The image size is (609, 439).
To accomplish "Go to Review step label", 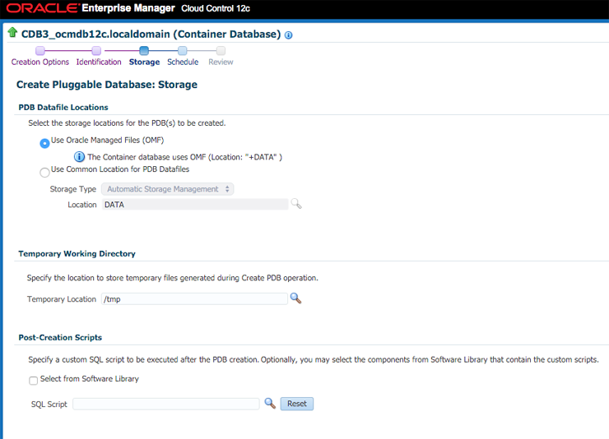I will click(x=221, y=62).
